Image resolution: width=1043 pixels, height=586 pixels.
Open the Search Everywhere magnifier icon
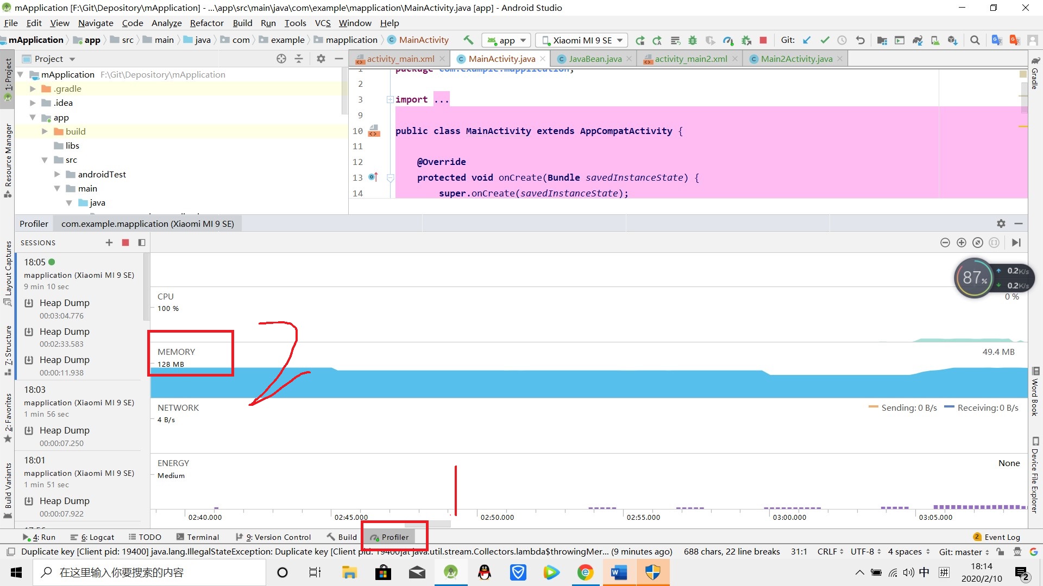point(975,40)
